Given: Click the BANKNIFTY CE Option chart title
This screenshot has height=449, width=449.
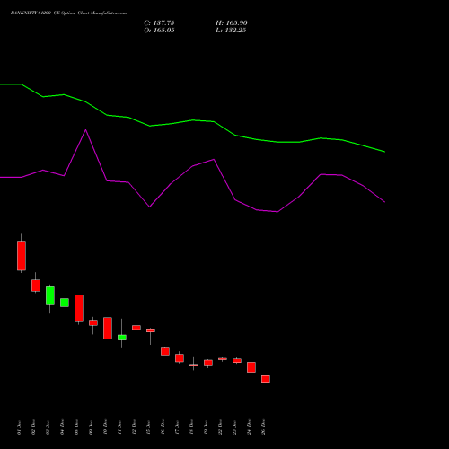Looking at the screenshot, I should (x=68, y=13).
